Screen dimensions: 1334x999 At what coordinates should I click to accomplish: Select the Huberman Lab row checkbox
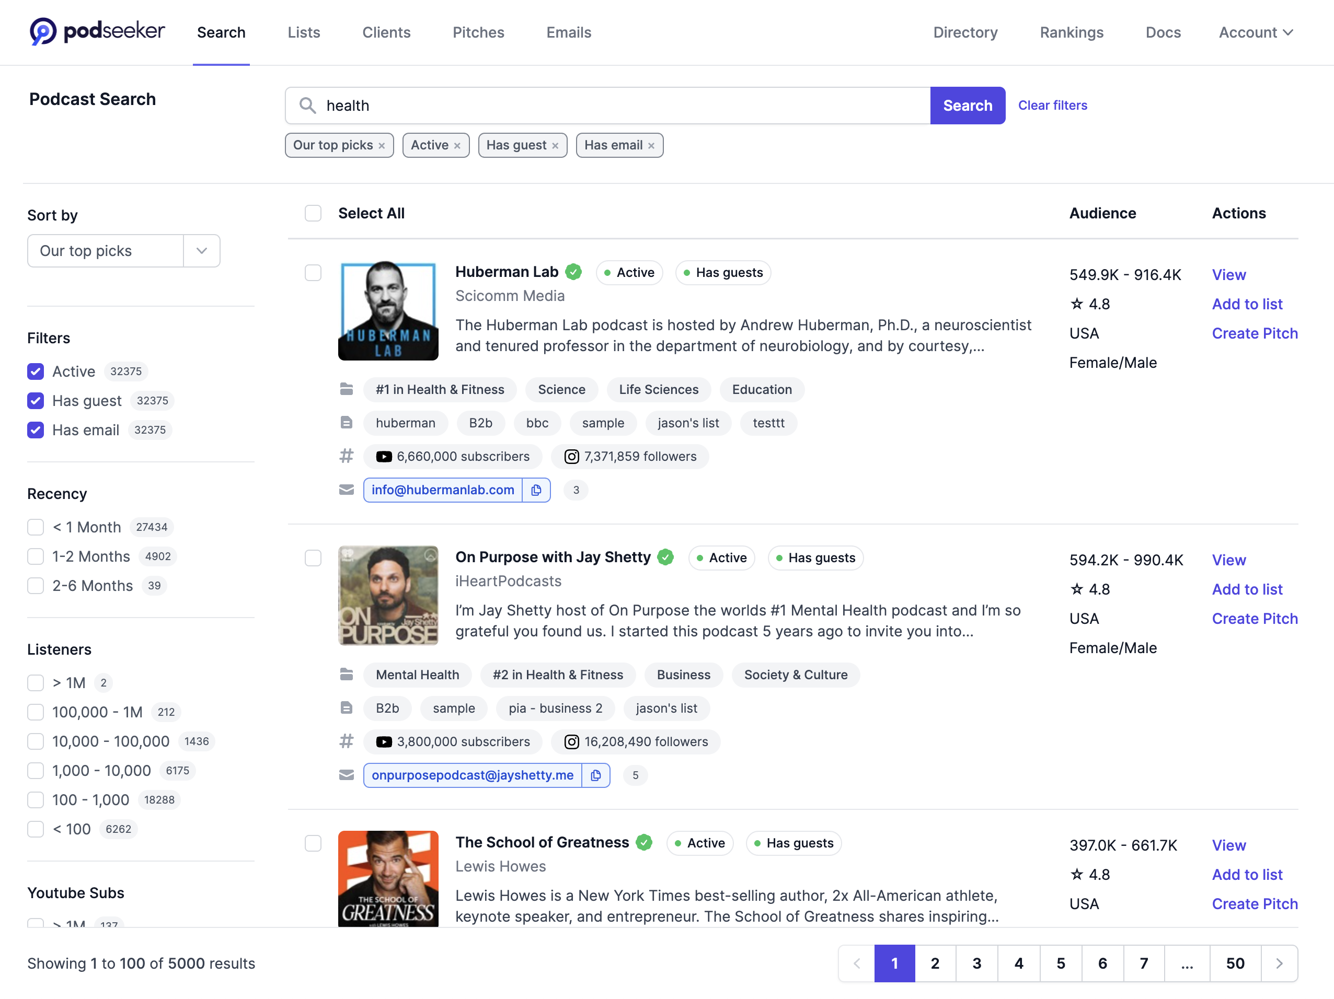313,273
